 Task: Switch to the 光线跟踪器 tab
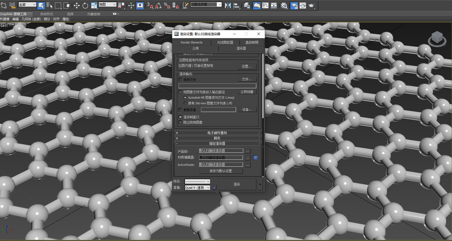point(225,42)
